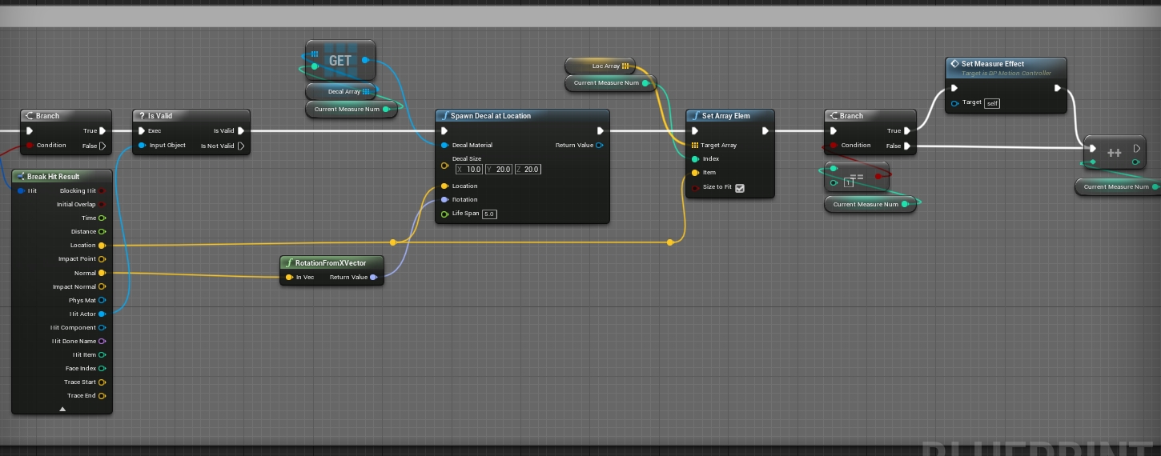The width and height of the screenshot is (1161, 456).
Task: Click the Hit Item output pin
Action: click(102, 354)
